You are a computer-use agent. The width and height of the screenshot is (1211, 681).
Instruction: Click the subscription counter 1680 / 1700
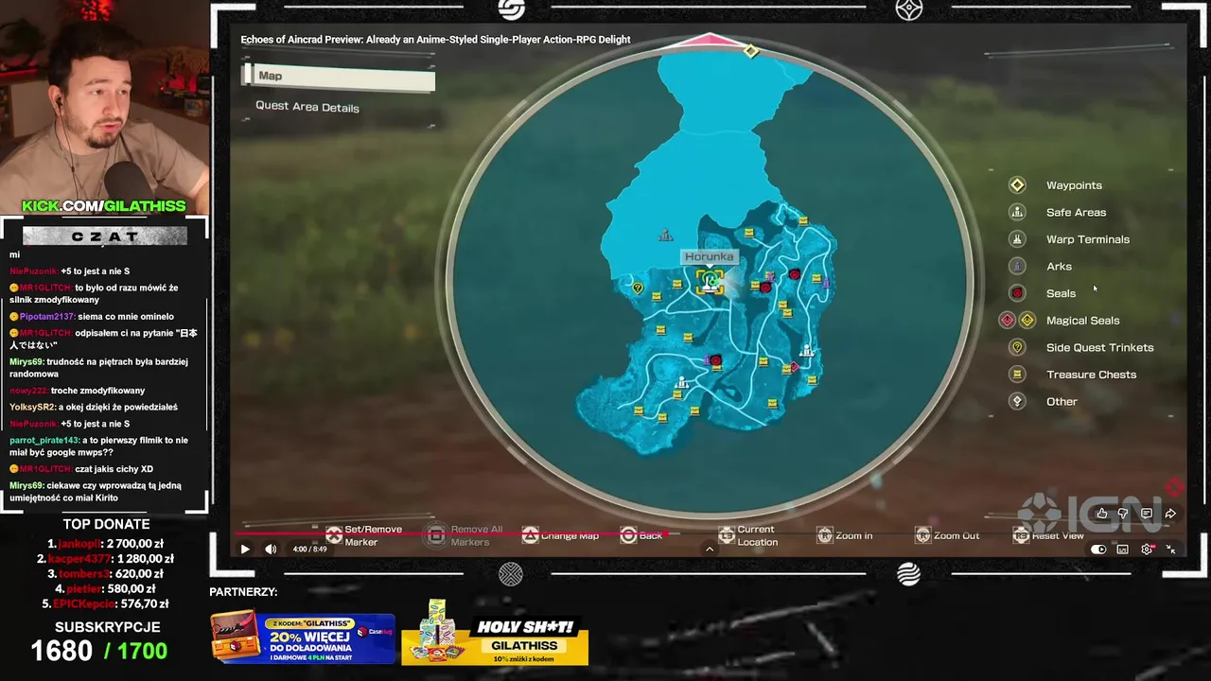click(98, 651)
